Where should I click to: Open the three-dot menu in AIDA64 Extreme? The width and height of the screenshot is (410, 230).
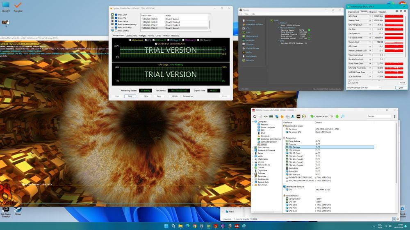coord(394,116)
